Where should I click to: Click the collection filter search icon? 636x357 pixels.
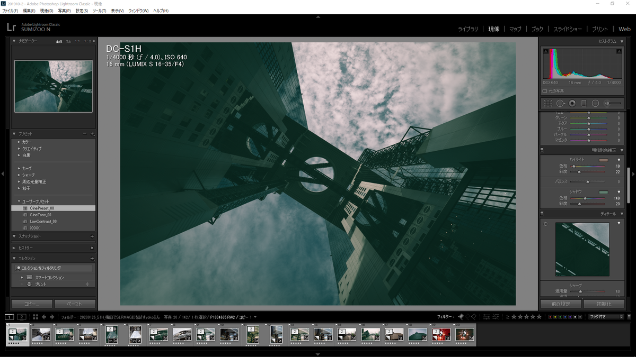pyautogui.click(x=19, y=268)
